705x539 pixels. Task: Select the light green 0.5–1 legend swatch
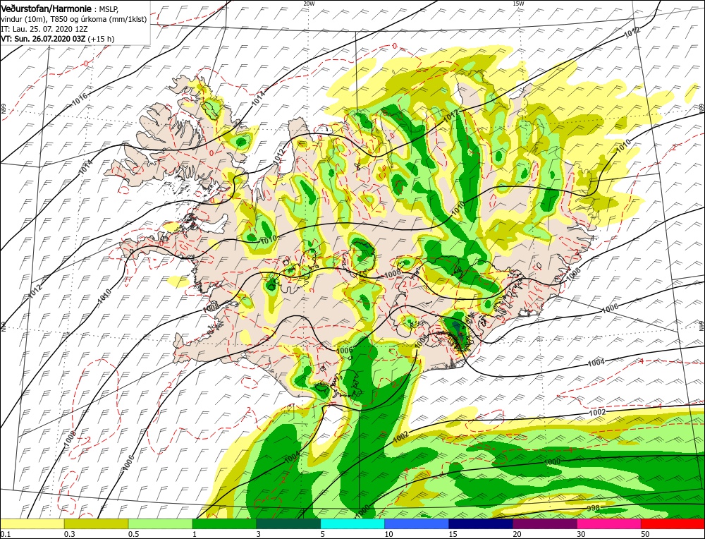[161, 523]
